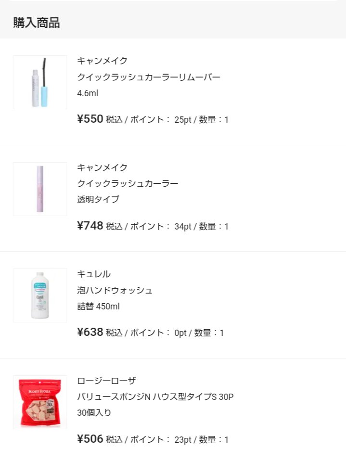Open クイックラッシュカーラーリムーバー product name
Screen dimensions: 346x461
coord(149,77)
